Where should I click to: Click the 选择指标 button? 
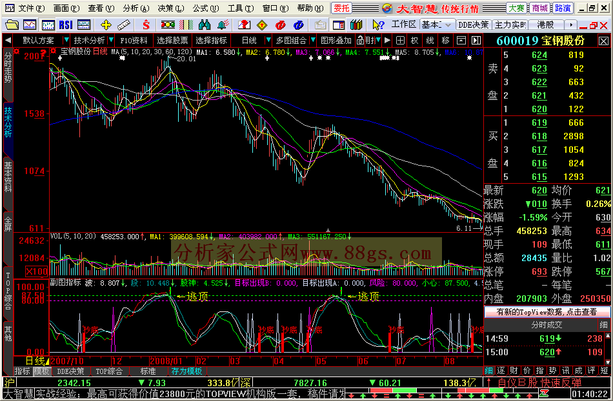[x=211, y=40]
